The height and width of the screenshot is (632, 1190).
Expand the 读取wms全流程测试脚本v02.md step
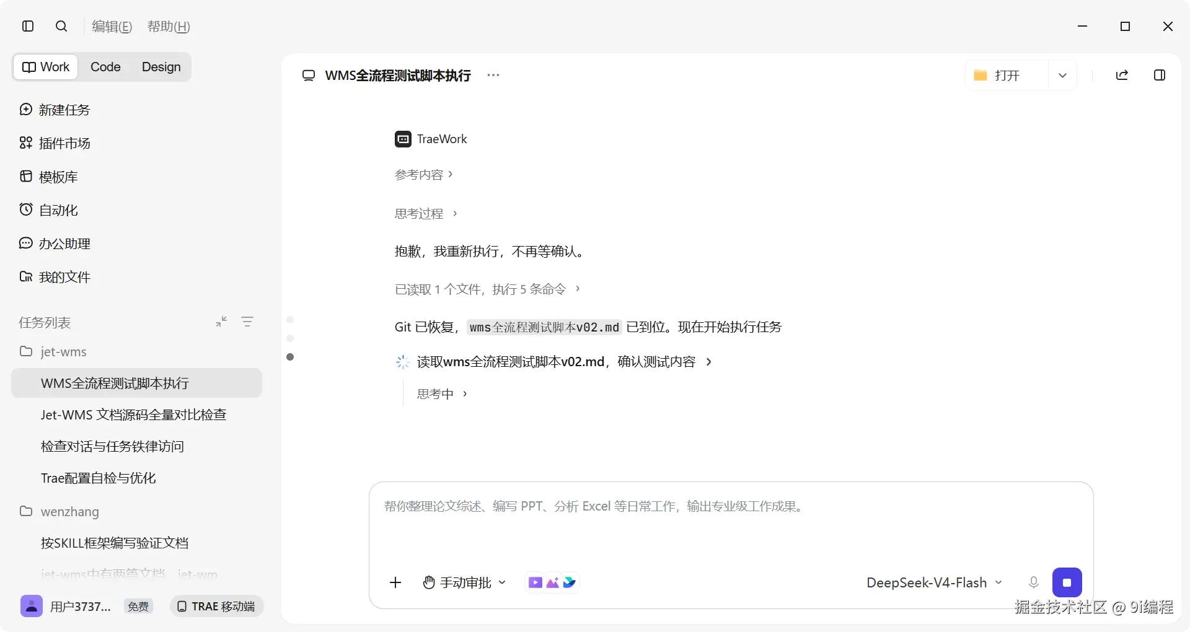[x=564, y=362]
